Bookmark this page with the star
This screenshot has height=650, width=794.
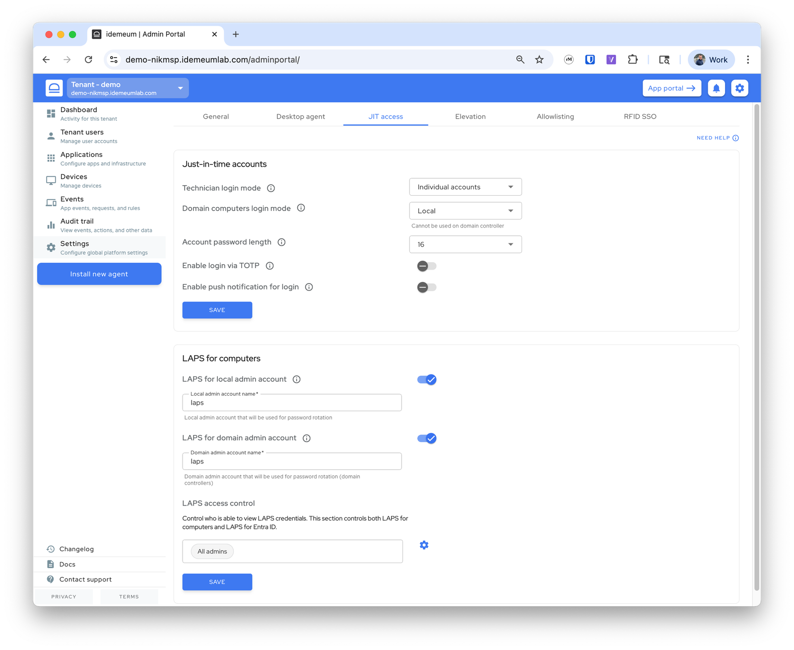point(539,60)
